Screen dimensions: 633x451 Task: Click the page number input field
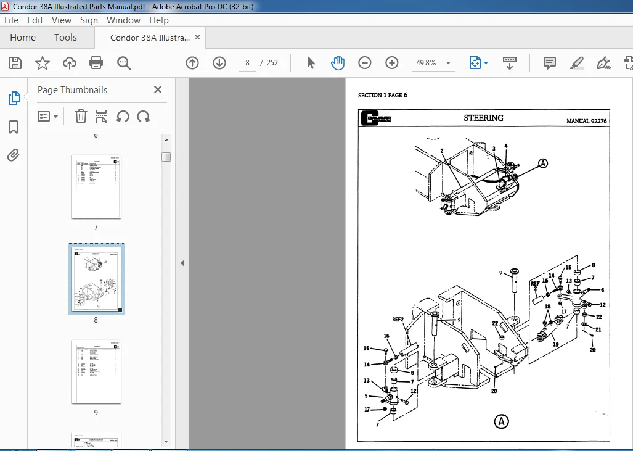(x=247, y=63)
